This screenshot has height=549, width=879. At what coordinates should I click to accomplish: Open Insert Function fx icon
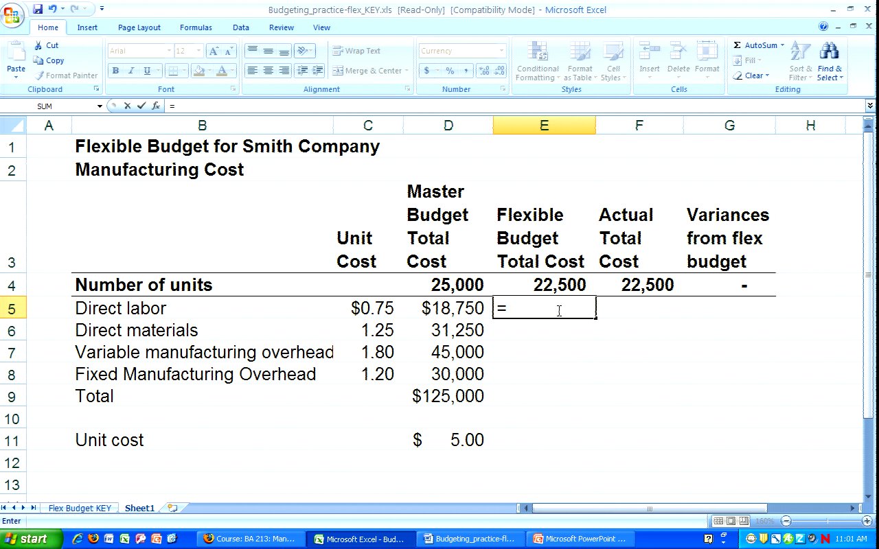coord(156,106)
